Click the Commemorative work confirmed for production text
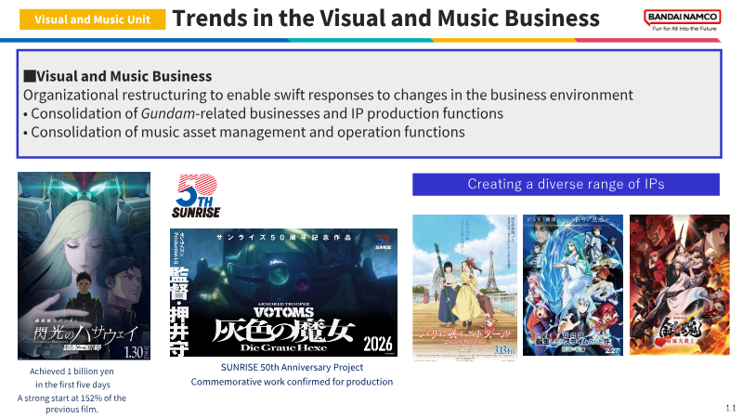The width and height of the screenshot is (743, 418). pos(292,382)
